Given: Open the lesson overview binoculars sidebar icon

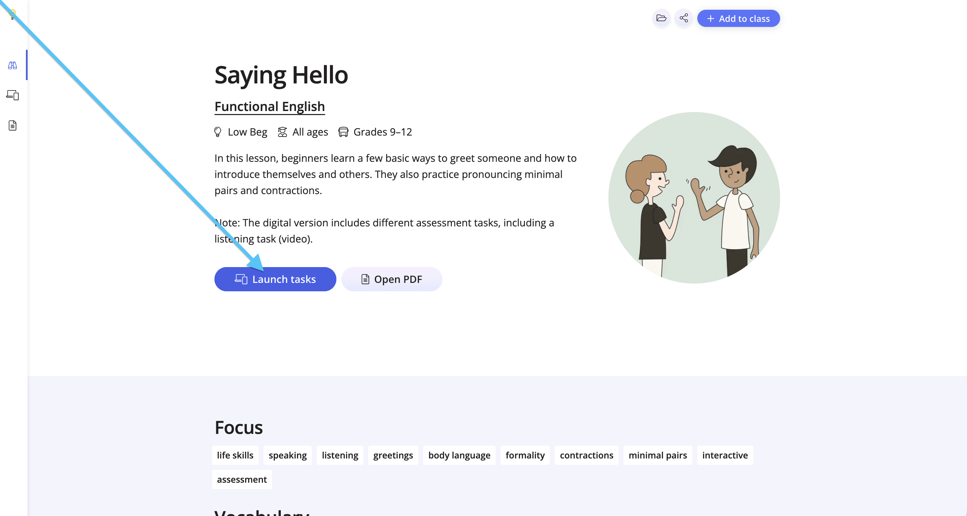Looking at the screenshot, I should (x=12, y=65).
